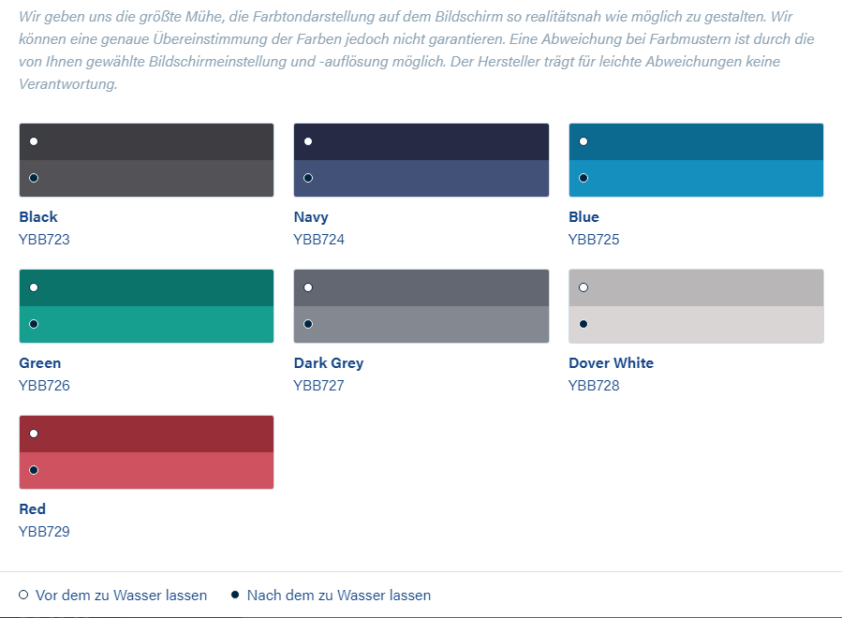Screen dimensions: 842x618
Task: Click the 'Nach dem zu Wasser lassen' legend dot
Action: [x=235, y=595]
